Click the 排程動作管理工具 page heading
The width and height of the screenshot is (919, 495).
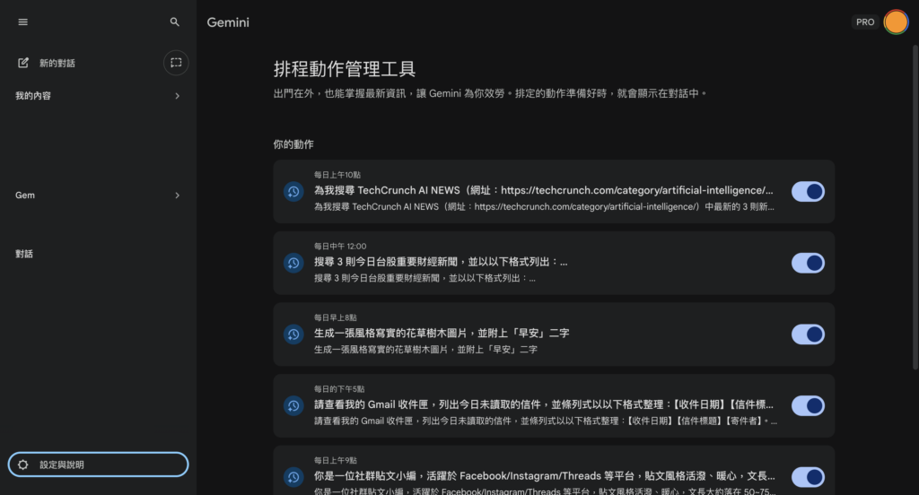pos(345,69)
